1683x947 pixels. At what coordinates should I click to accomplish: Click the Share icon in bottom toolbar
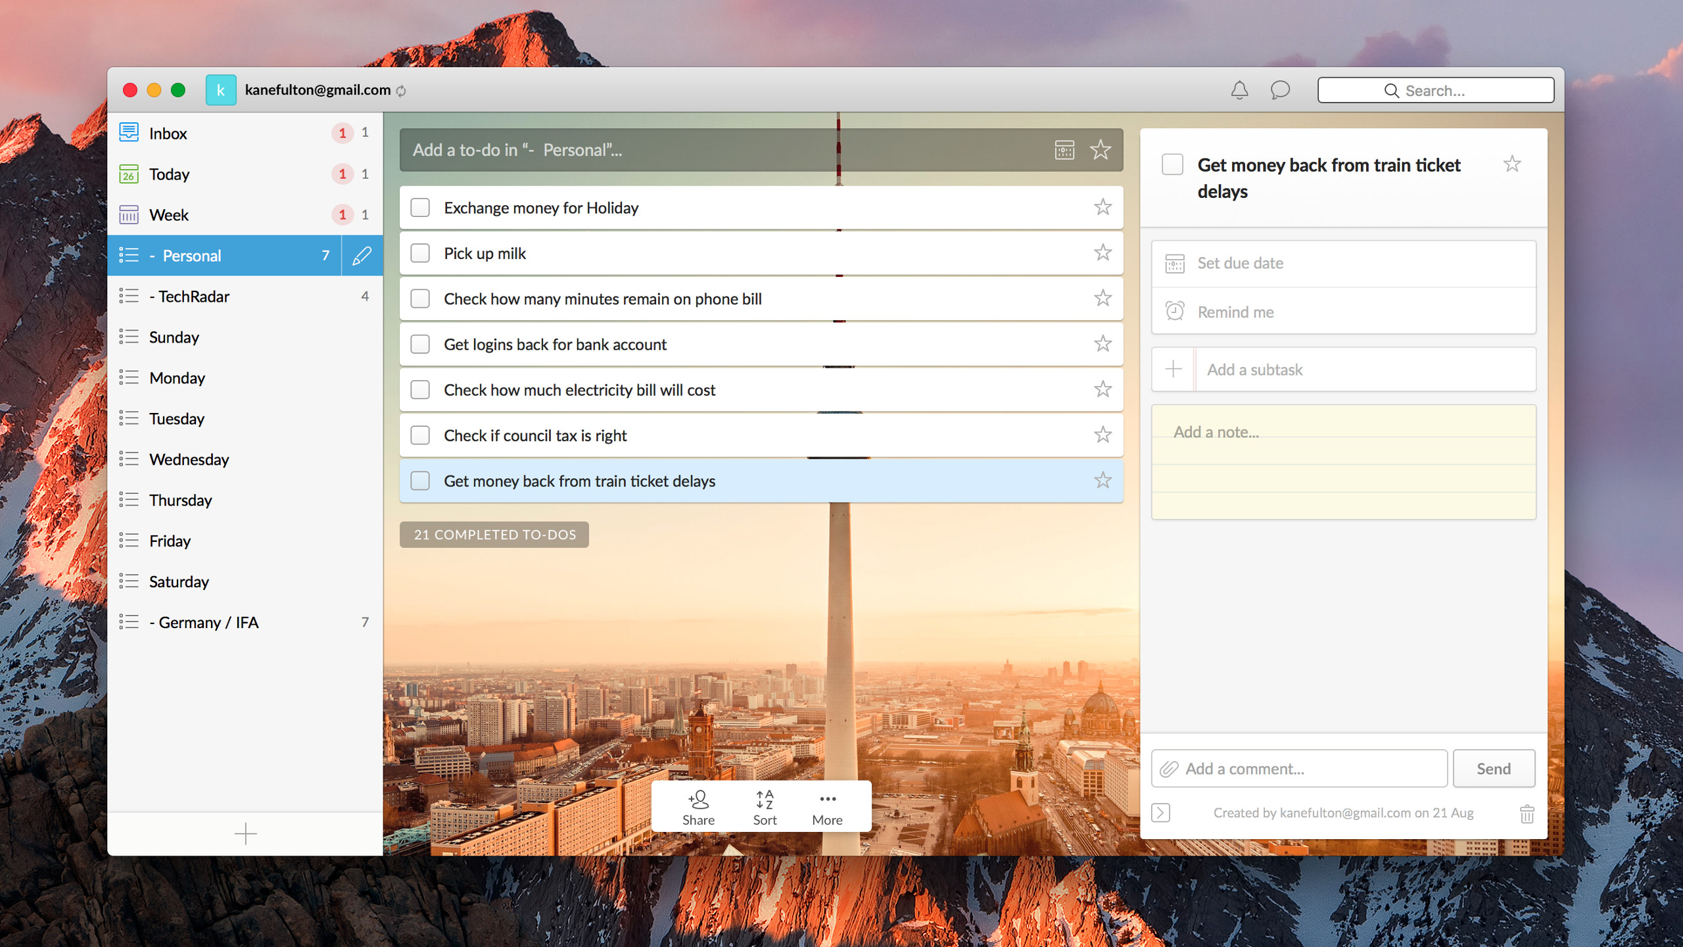(698, 800)
